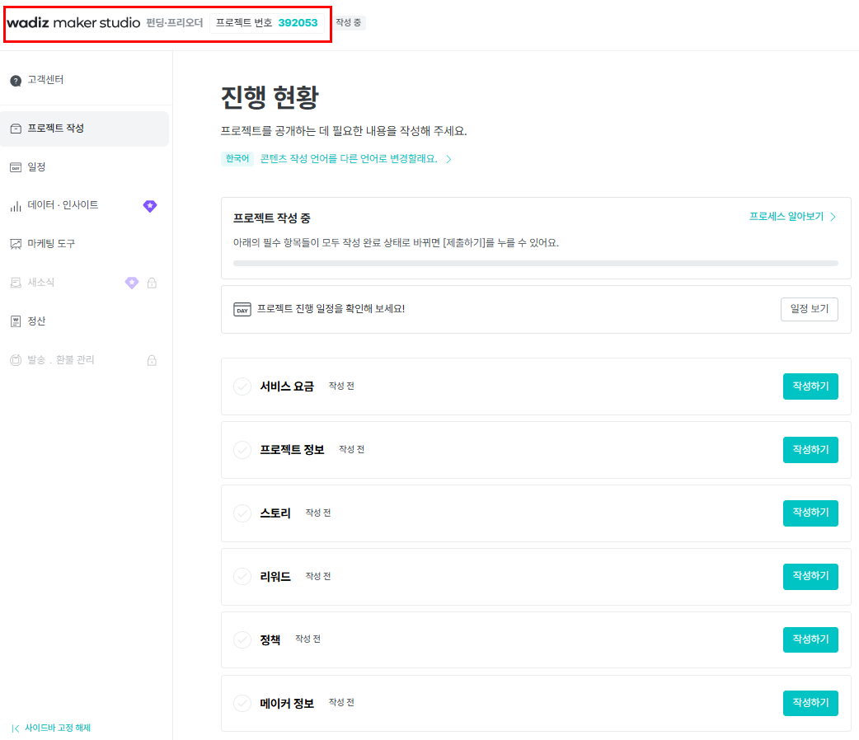
Task: Collapse sidebar via 사이드바 고정 해제
Action: tap(51, 728)
